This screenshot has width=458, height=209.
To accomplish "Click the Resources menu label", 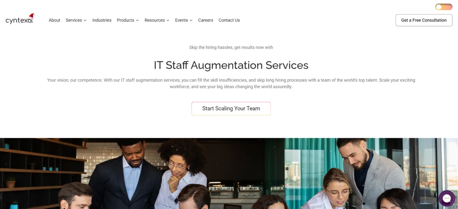I will pos(155,20).
